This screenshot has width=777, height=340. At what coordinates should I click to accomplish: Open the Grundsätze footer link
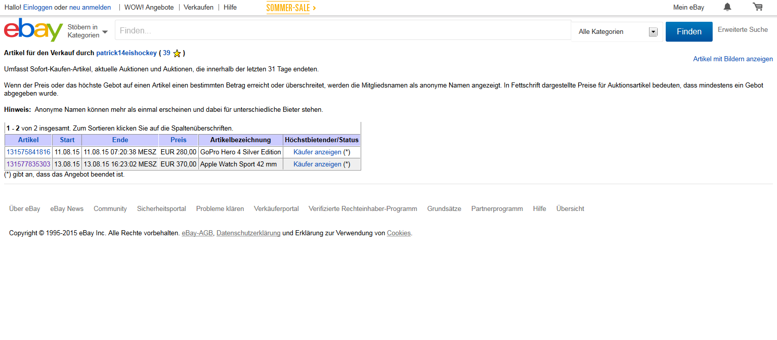(444, 209)
